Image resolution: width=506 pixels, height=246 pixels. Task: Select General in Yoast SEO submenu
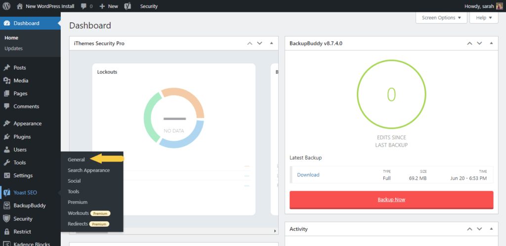point(76,160)
